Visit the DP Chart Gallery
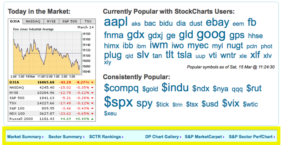The image size is (281, 145). point(162,137)
